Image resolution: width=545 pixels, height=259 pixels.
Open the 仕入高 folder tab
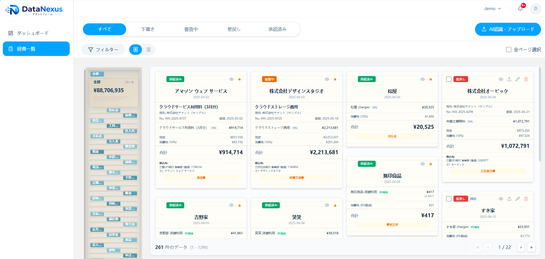point(130,131)
